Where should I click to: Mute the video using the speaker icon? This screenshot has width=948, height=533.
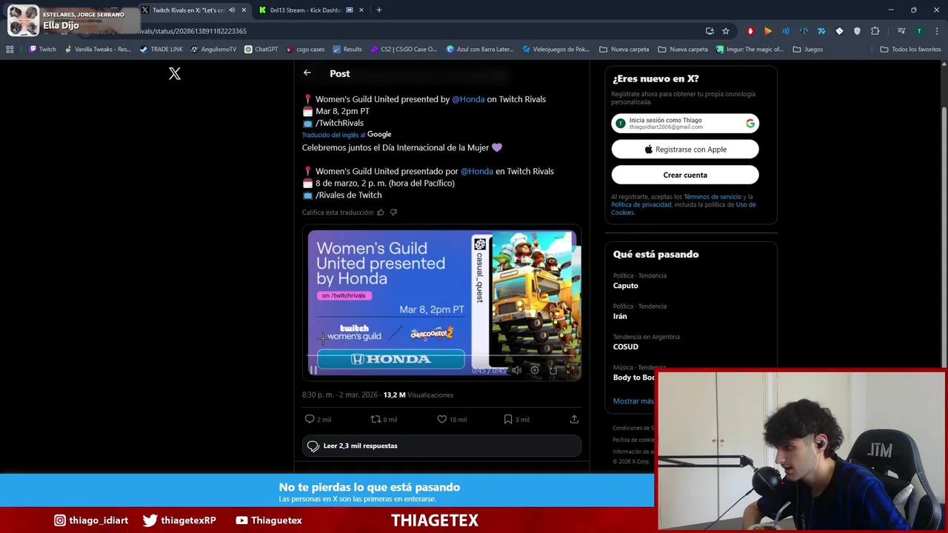click(517, 370)
